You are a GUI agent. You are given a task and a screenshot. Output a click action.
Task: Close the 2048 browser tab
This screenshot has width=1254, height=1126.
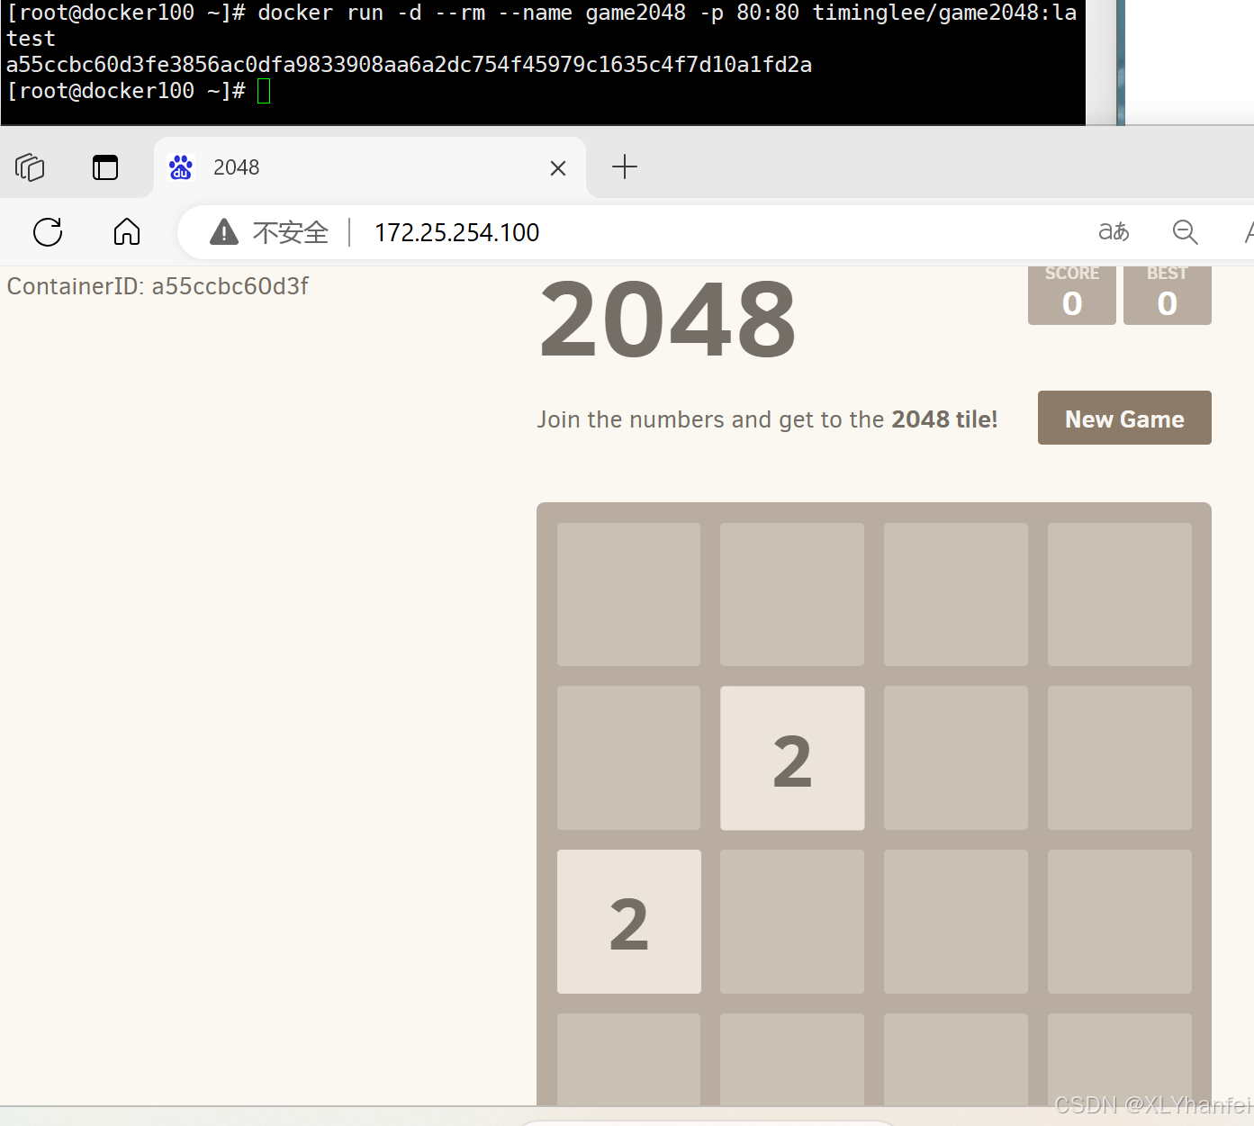558,168
